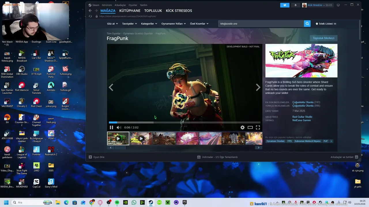Seek within the trailer progress bar

tap(184, 122)
